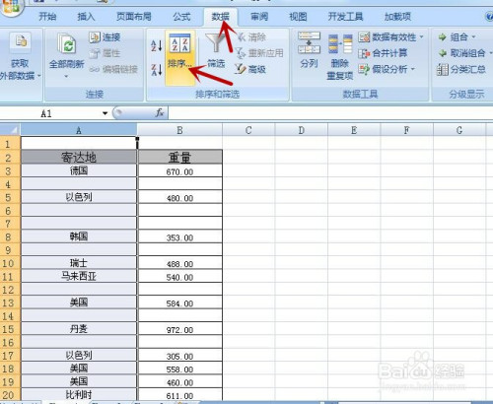Click the cell containing 353.00

(x=179, y=236)
